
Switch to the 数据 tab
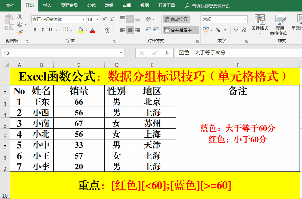[109, 6]
